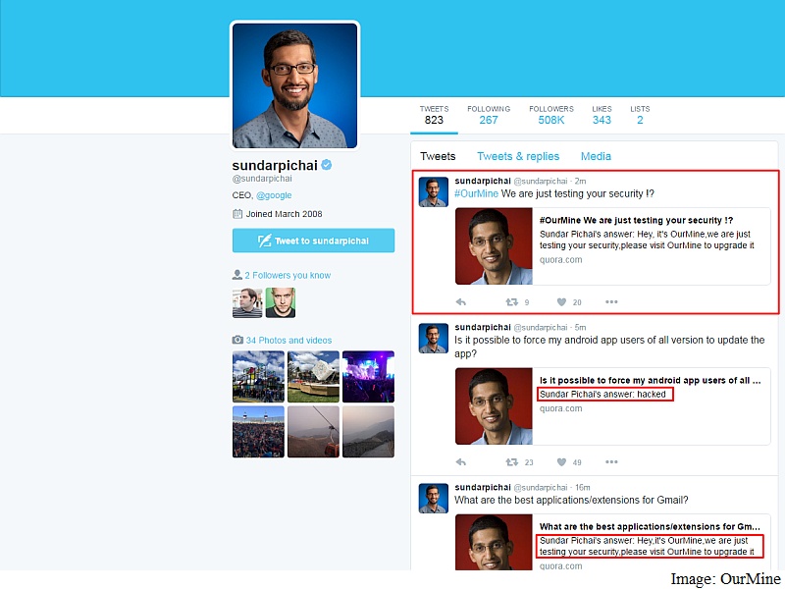The width and height of the screenshot is (785, 589).
Task: Like the #OurMine security tweet
Action: click(561, 302)
